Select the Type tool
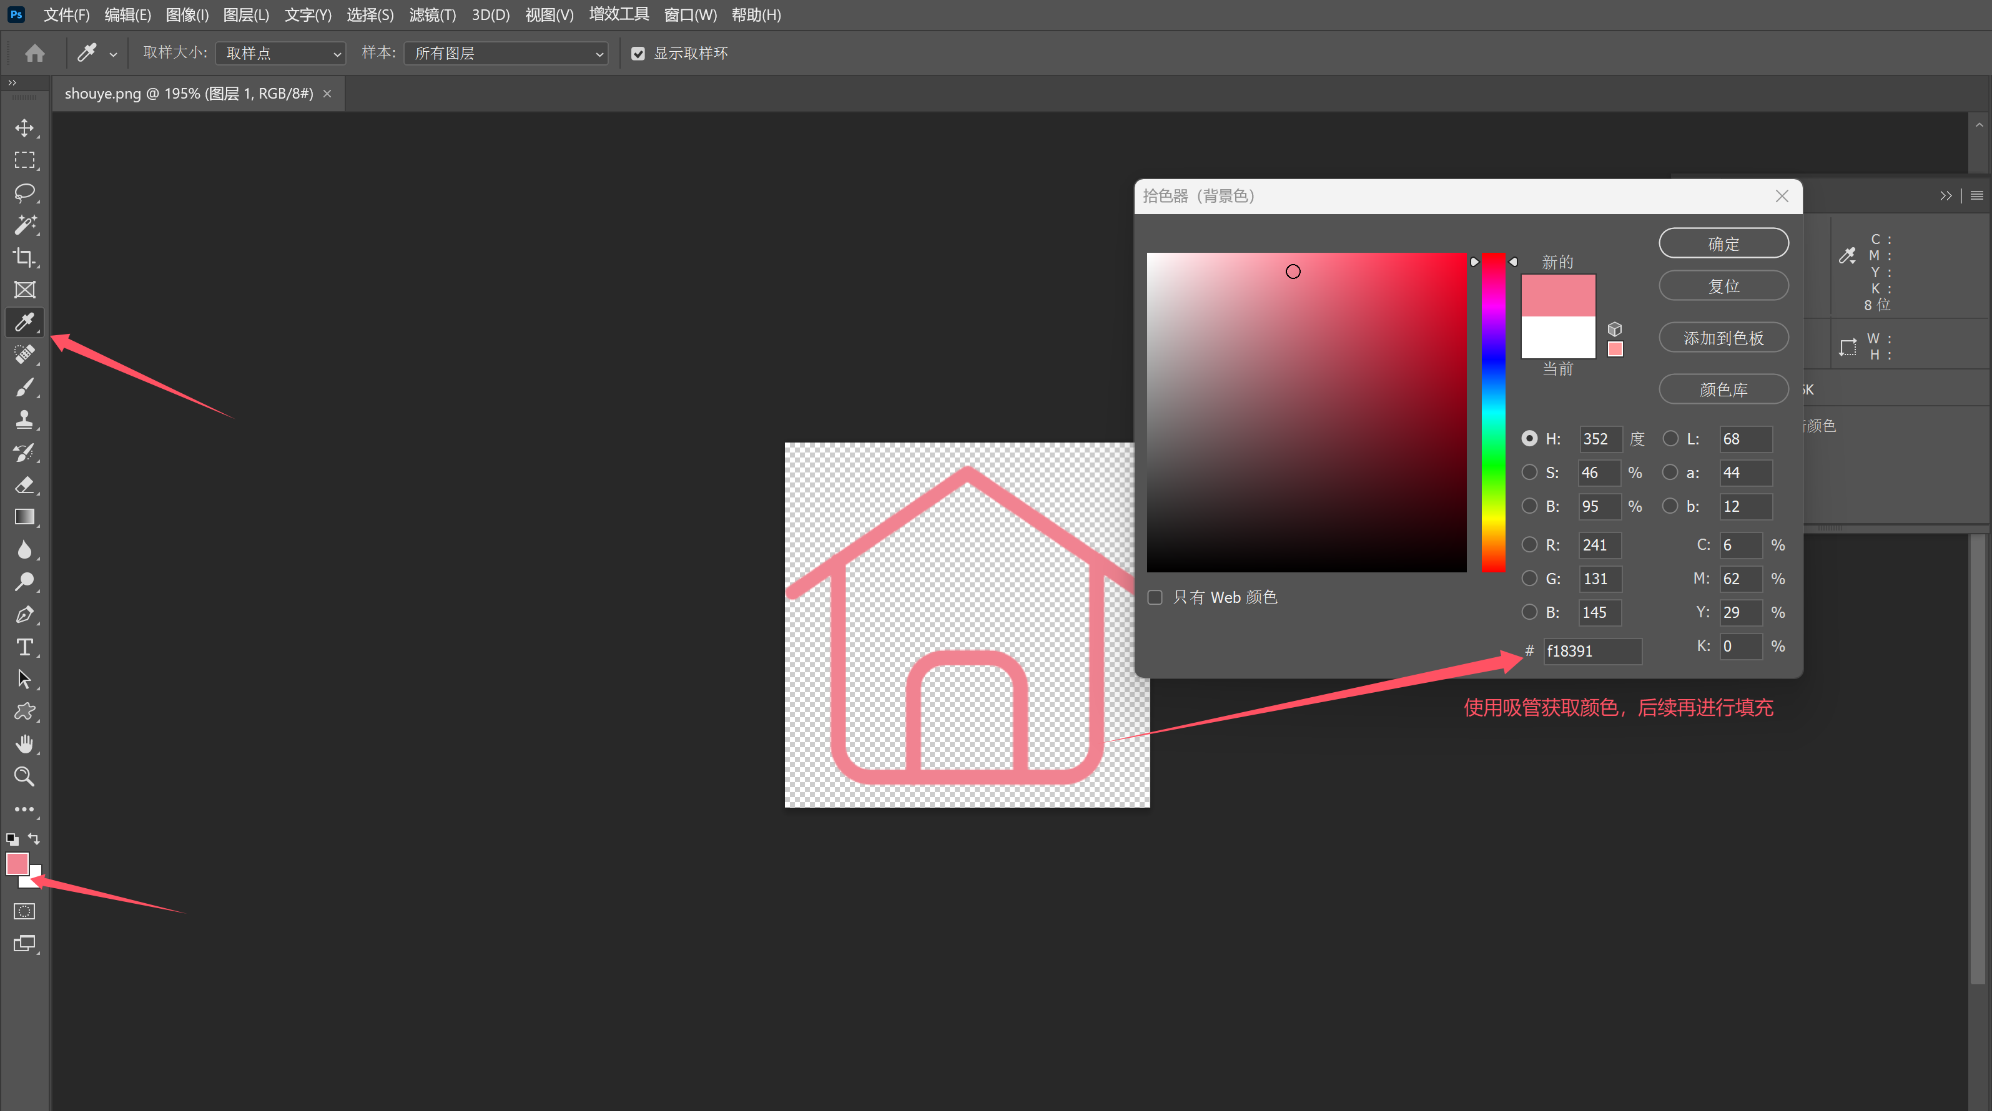 tap(24, 647)
